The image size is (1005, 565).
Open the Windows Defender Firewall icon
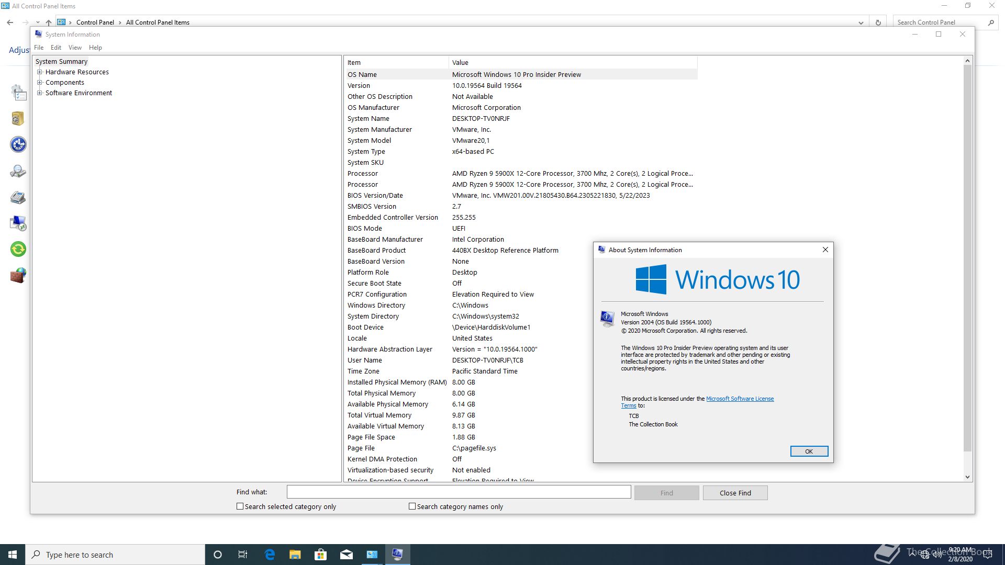click(18, 276)
